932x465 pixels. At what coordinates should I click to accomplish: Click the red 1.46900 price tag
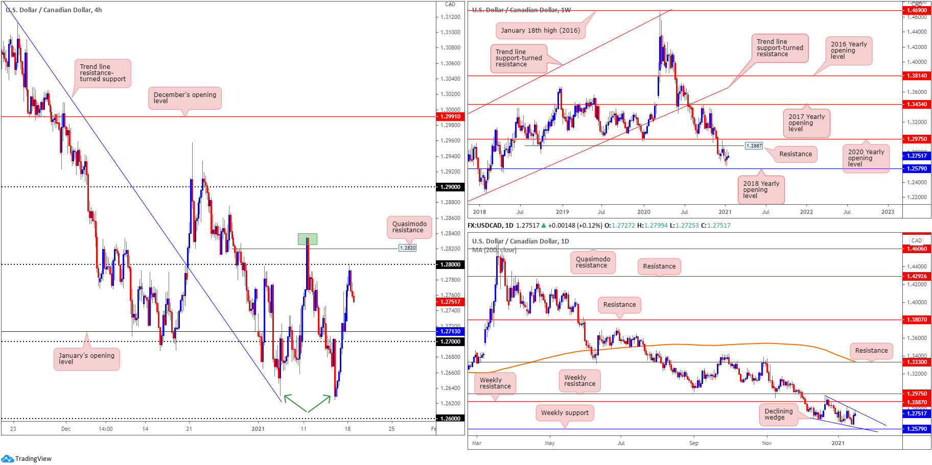[x=916, y=10]
